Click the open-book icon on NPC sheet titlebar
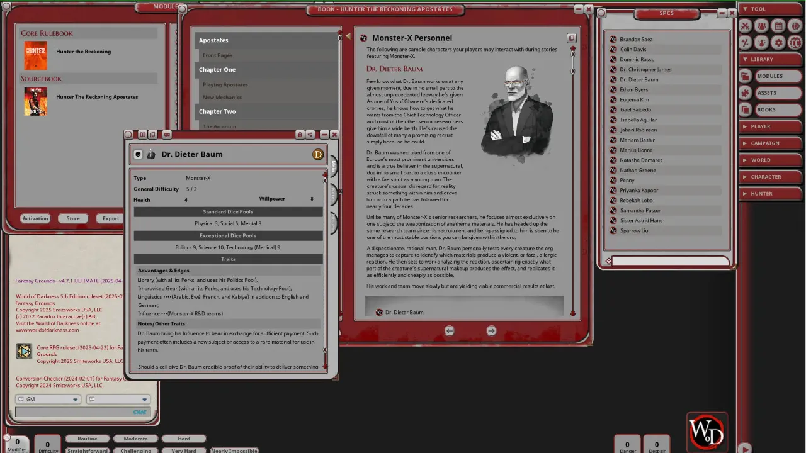The image size is (806, 453). point(143,135)
